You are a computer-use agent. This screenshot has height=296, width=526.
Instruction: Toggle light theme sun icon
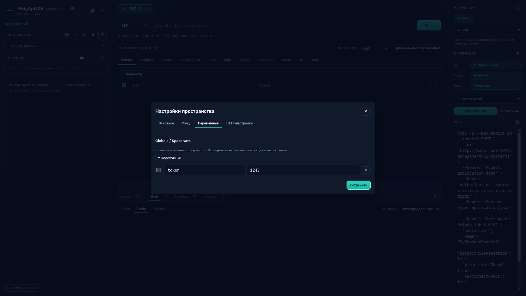102,11
